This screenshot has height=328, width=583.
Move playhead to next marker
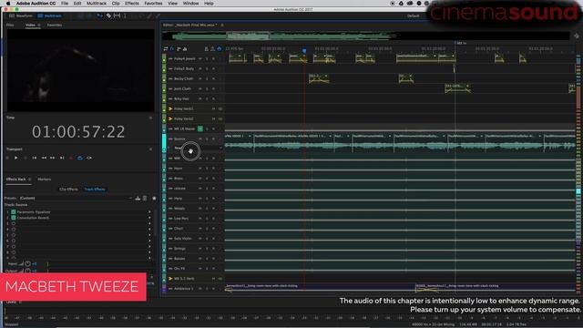62,158
